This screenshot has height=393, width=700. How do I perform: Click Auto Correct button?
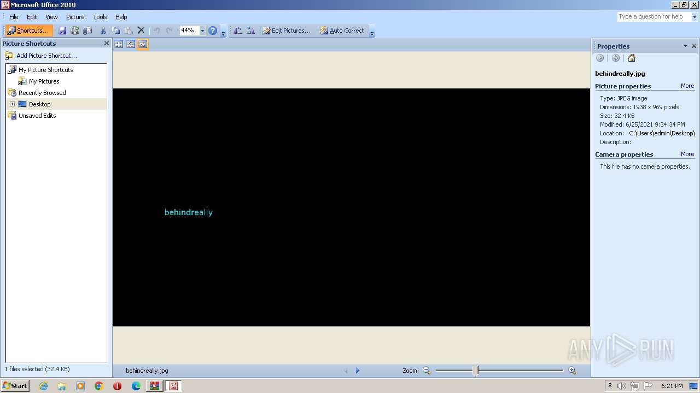342,31
